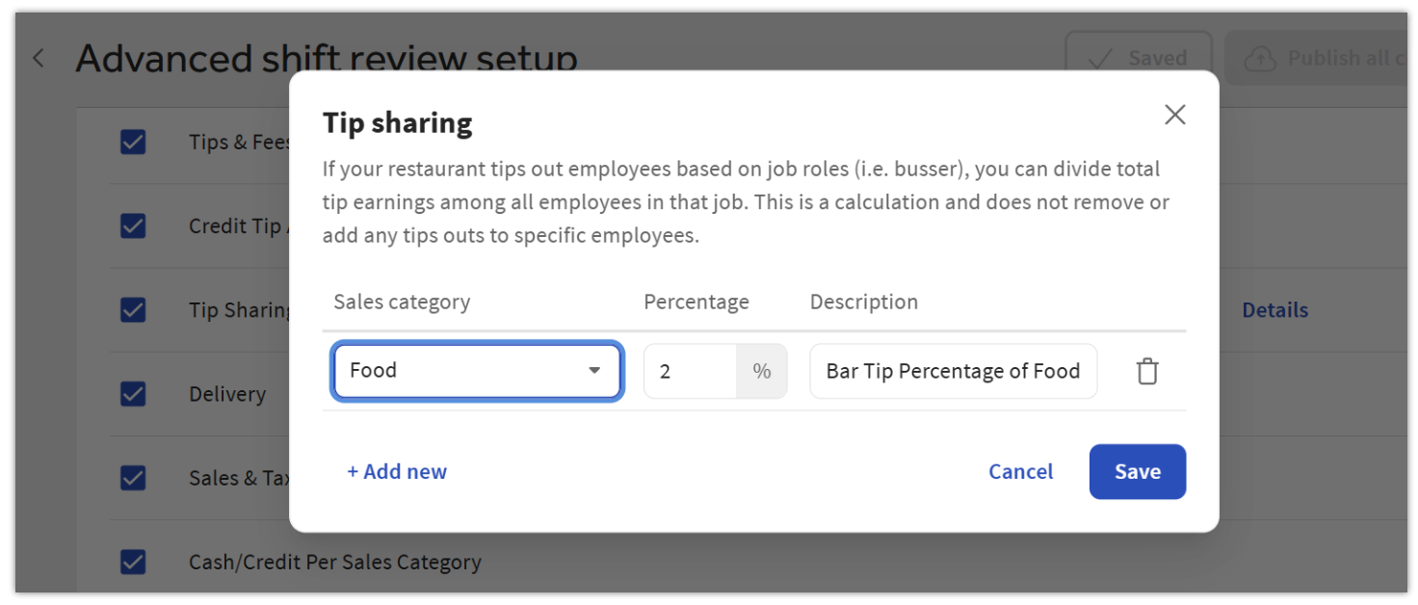Screen dimensions: 1418x605
Task: Click the Saved checkmark button
Action: pyautogui.click(x=1138, y=59)
